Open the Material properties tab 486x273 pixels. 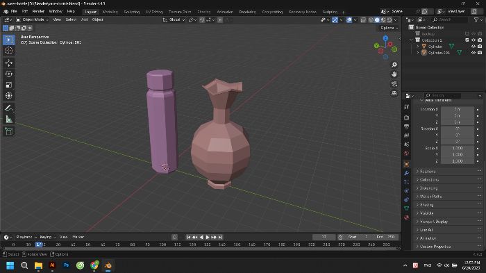(x=407, y=217)
